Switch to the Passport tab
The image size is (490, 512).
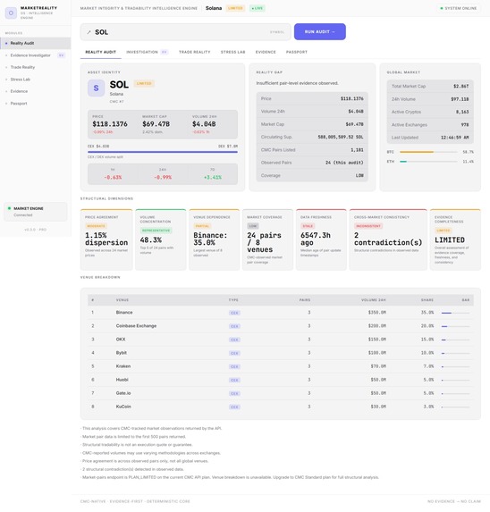297,52
